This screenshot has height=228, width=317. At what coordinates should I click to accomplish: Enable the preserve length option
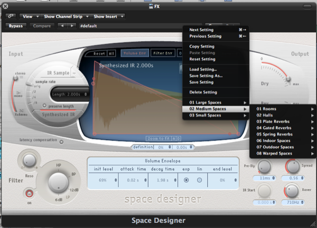[x=44, y=106]
